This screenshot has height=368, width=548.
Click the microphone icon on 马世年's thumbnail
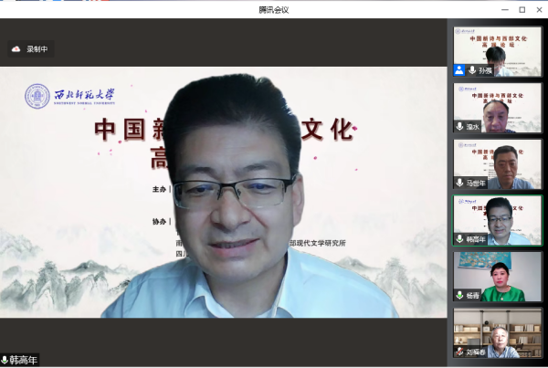pyautogui.click(x=460, y=183)
